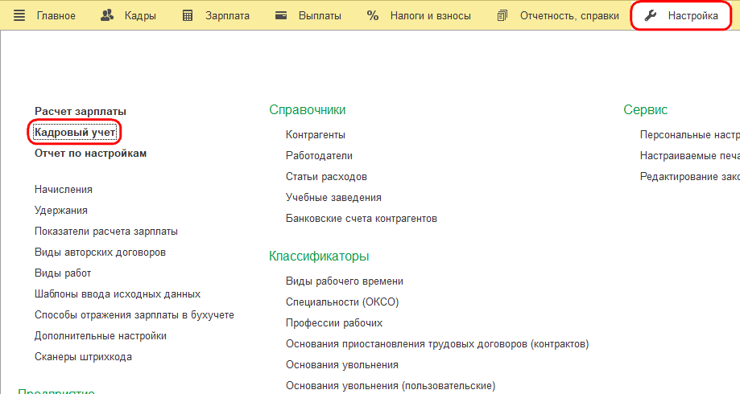
Task: Open Виды рабочего времени classifier
Action: coord(345,281)
